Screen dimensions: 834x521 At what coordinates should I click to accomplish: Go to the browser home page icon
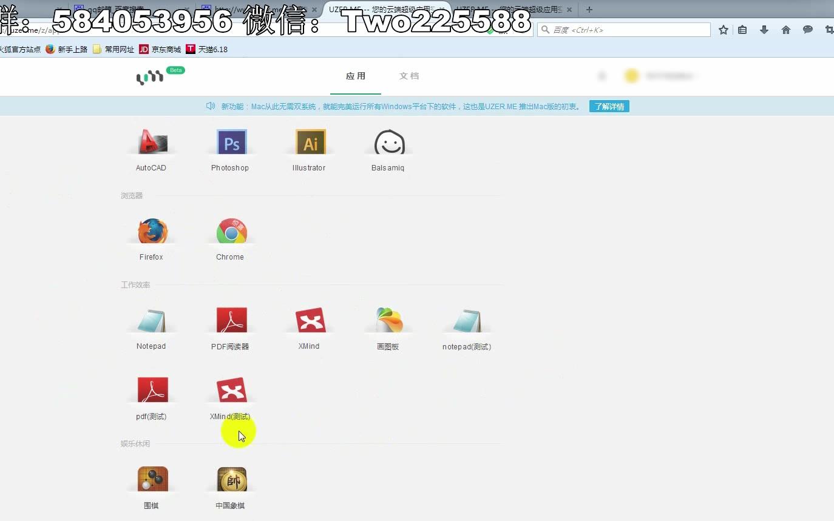click(x=786, y=30)
